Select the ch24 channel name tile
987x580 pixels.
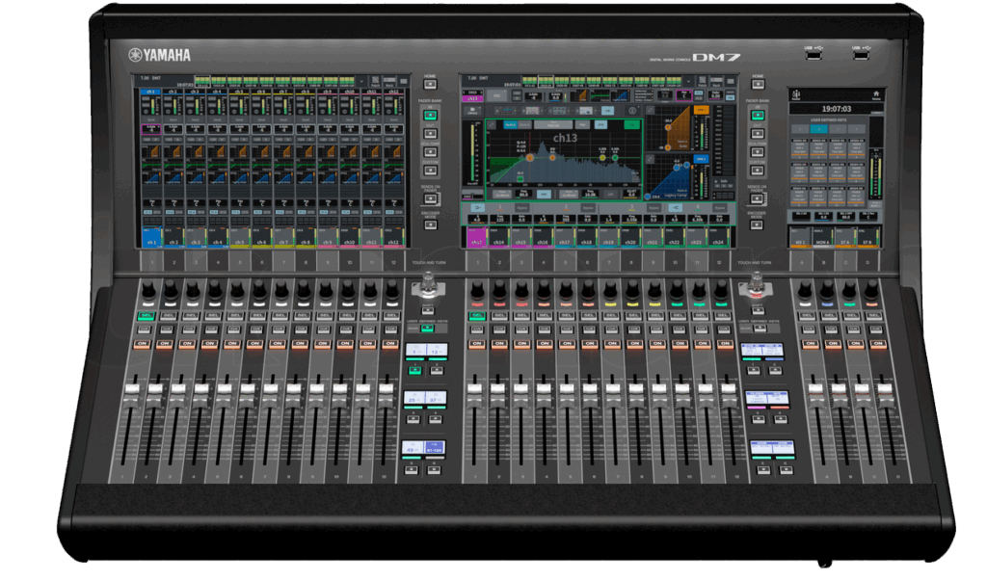[x=718, y=237]
